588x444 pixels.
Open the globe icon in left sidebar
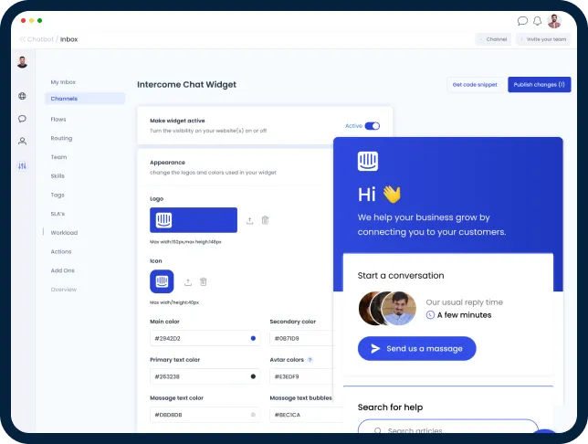click(22, 96)
